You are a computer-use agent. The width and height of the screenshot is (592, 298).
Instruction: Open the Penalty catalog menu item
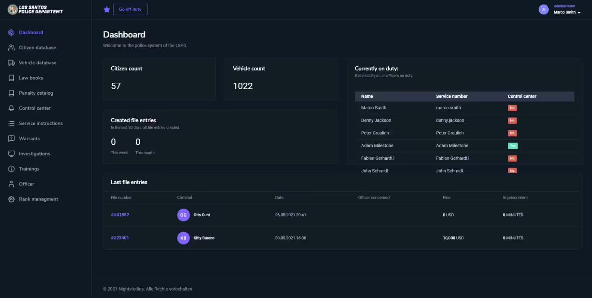pos(36,93)
